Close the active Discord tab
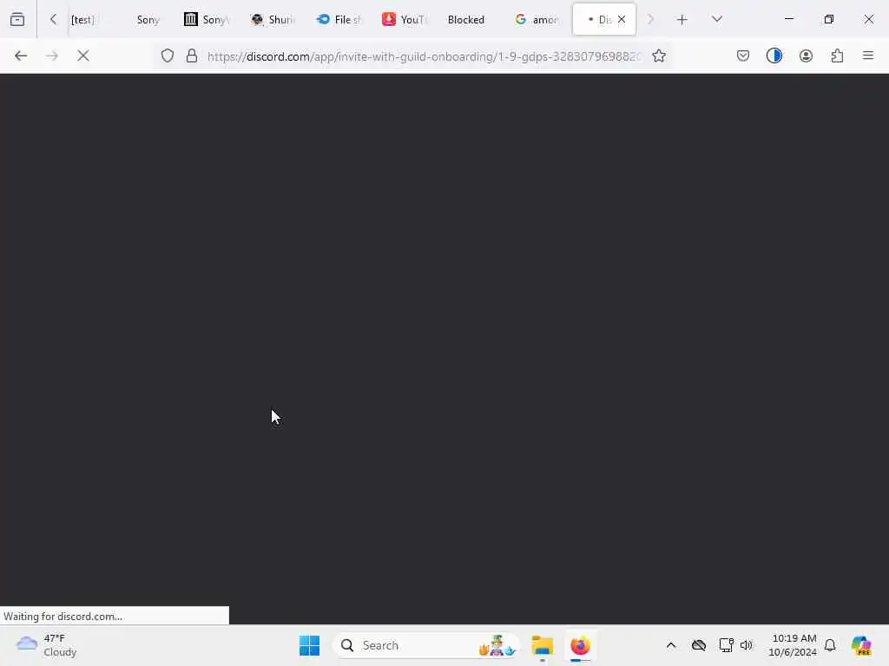The image size is (889, 666). [622, 19]
